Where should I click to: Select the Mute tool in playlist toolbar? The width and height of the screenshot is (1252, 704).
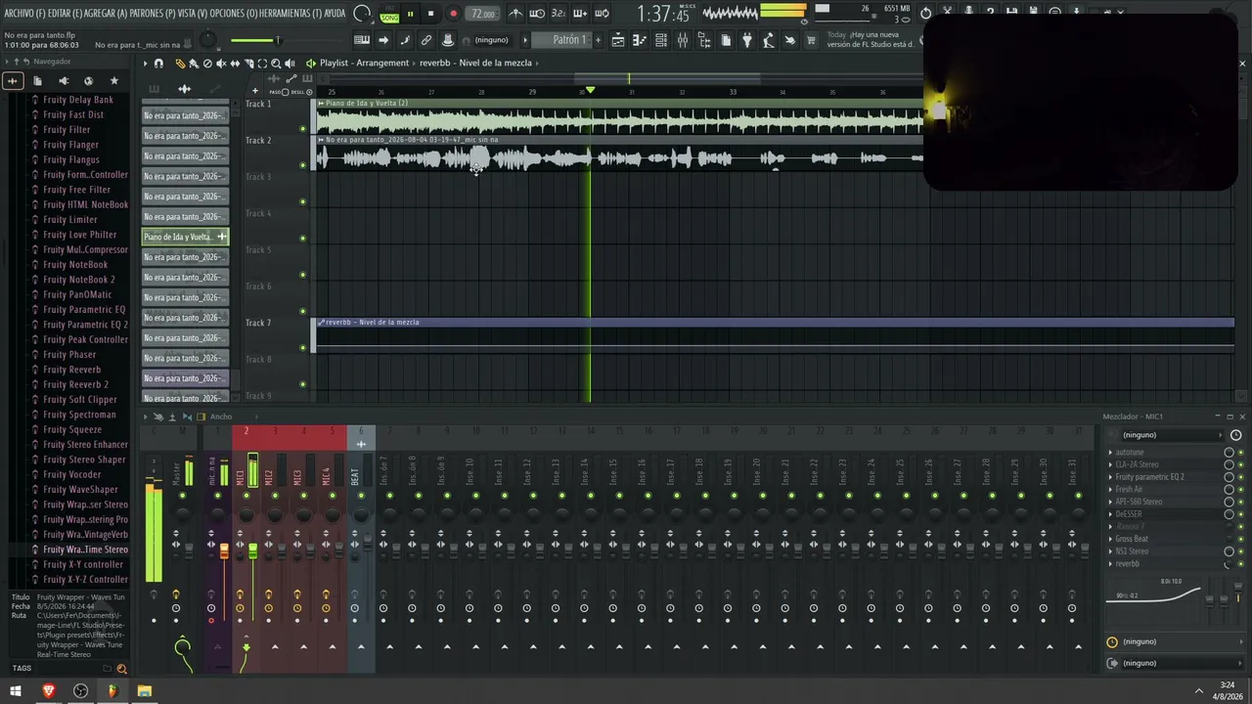point(221,64)
